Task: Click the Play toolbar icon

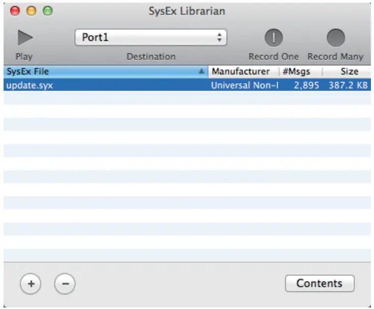Action: pos(25,37)
